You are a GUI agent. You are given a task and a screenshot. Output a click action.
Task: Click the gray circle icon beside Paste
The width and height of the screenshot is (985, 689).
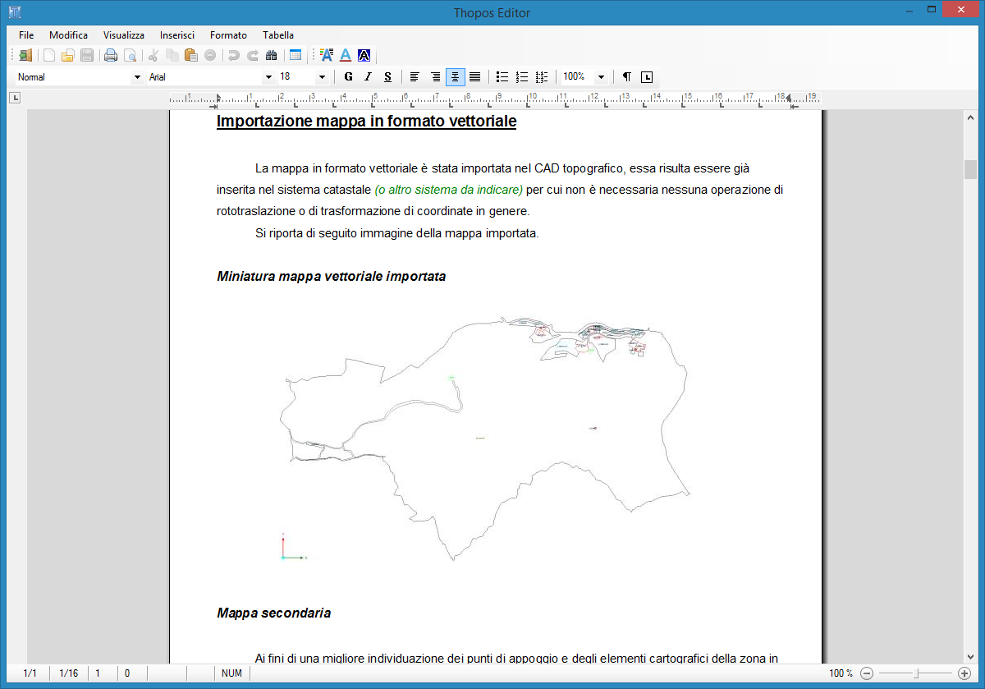coord(210,56)
